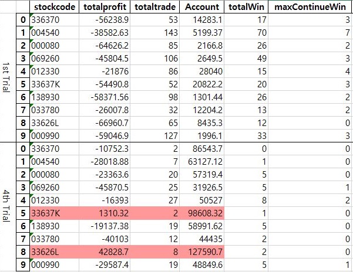Select totalprofit cell -38582.63
Screen dimensions: 353x272
pyautogui.click(x=105, y=33)
